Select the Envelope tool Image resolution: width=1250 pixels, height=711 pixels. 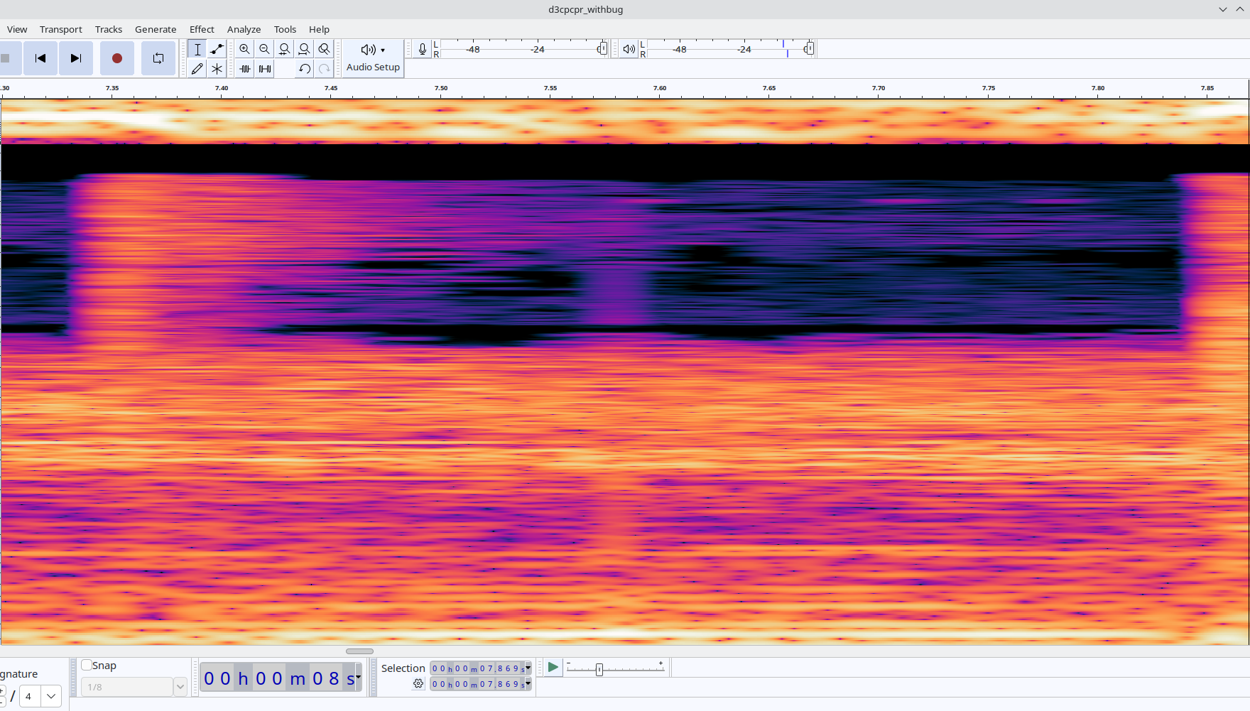pos(217,49)
